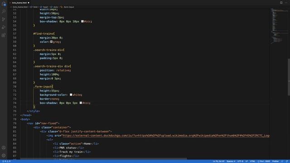This screenshot has width=290, height=163.
Task: Click Prettier in the status bar
Action: [x=275, y=161]
